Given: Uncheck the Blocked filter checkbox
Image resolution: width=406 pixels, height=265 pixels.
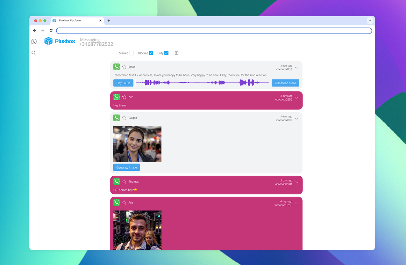Looking at the screenshot, I should point(151,53).
